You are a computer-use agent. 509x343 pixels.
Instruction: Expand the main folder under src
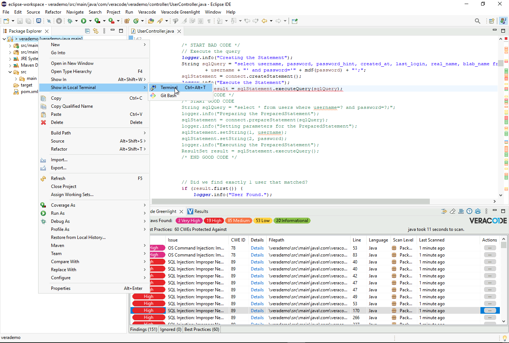coord(16,79)
